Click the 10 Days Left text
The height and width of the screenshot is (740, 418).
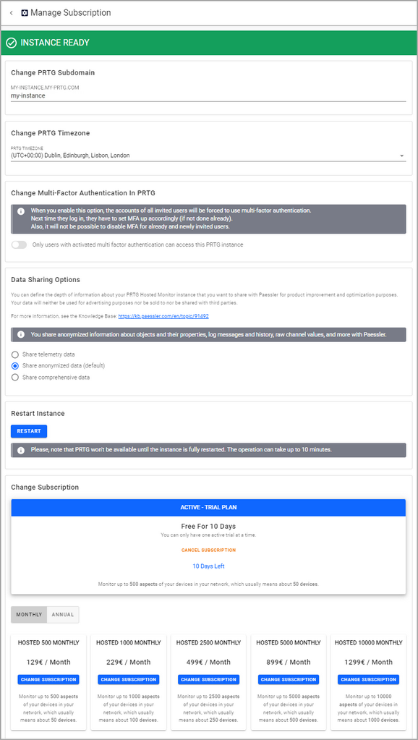click(208, 566)
